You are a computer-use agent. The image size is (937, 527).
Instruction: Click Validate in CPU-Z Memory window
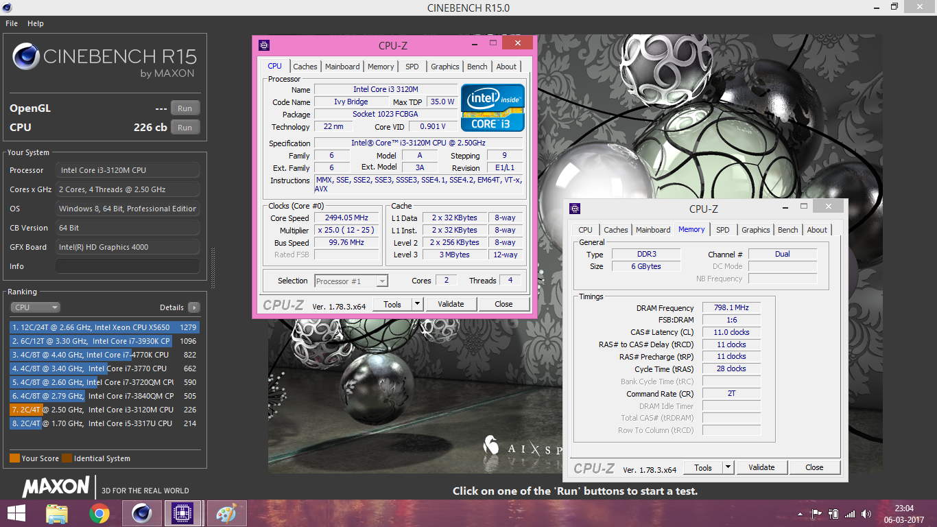(x=761, y=467)
